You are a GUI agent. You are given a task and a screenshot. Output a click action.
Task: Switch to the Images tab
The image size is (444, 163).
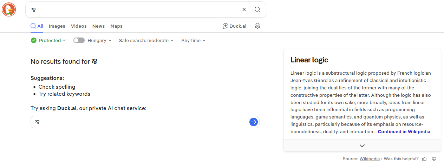[x=57, y=26]
